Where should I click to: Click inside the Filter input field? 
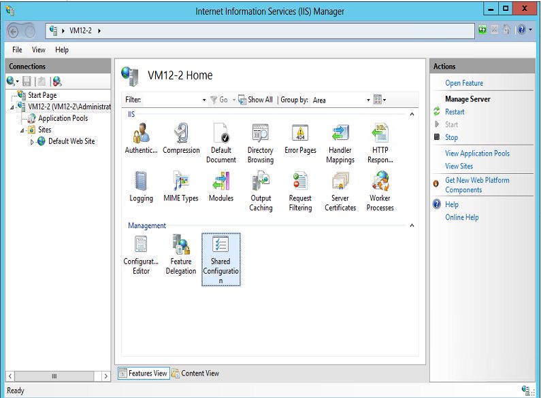coord(171,101)
